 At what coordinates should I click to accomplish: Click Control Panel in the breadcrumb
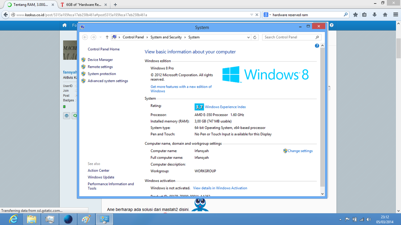pyautogui.click(x=133, y=37)
